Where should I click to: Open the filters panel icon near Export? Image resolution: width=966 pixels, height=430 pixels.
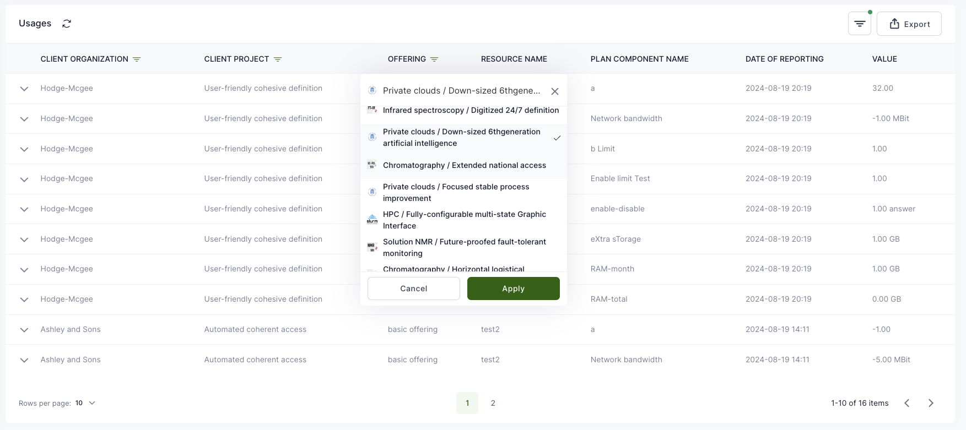pos(859,24)
